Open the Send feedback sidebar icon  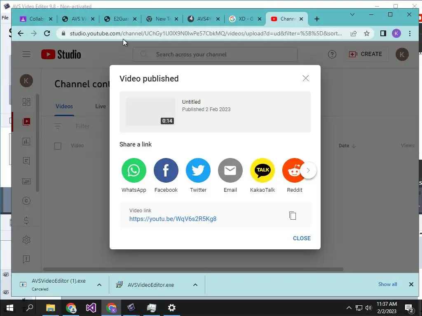click(x=26, y=259)
